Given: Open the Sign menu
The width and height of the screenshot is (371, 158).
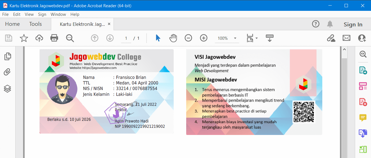Looking at the screenshot, I should [42, 14].
